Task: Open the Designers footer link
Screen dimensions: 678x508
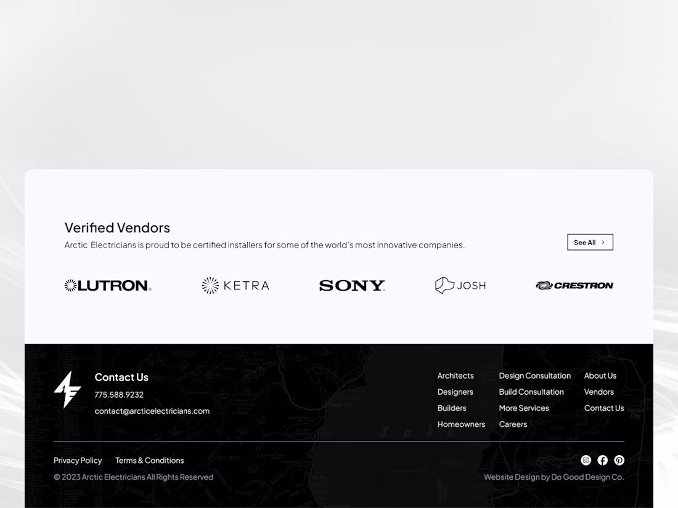Action: tap(455, 392)
